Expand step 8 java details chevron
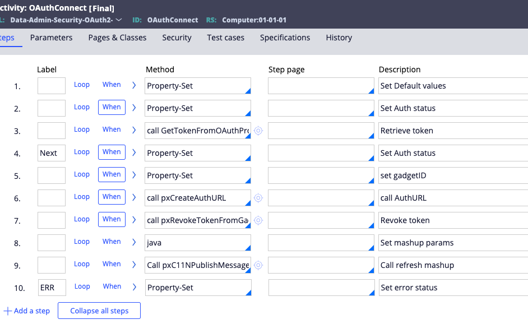 tap(134, 242)
